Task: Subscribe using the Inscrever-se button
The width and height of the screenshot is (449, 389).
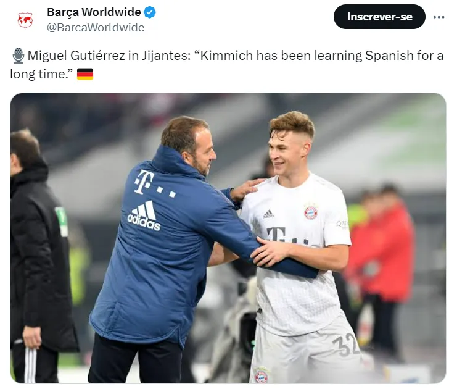Action: (x=379, y=17)
